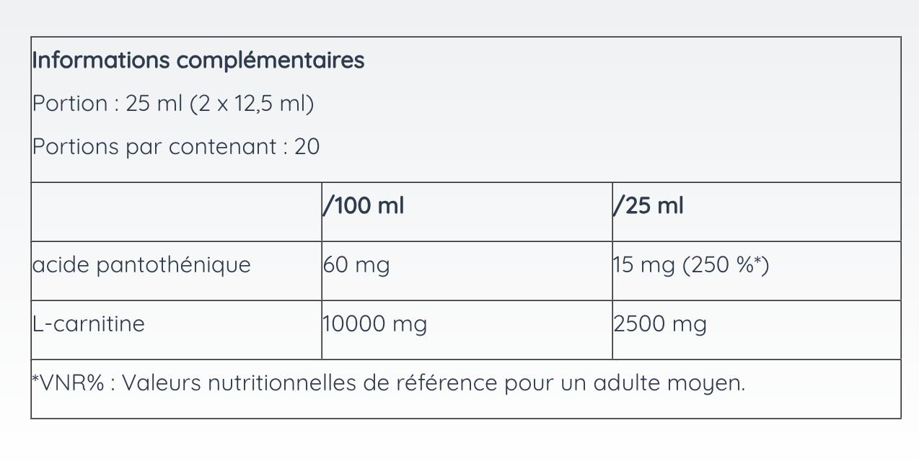Click the "10000 mg" value
919x461 pixels.
375,324
